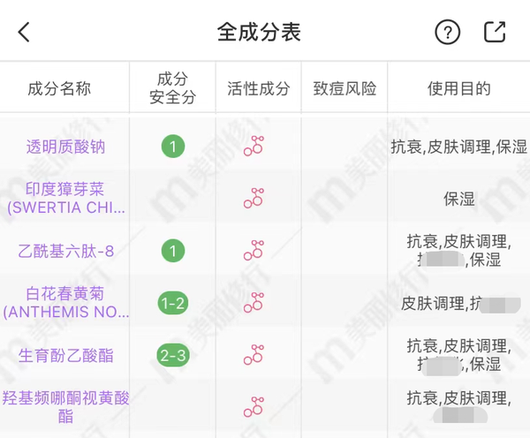
Task: Tap active ingredient icon for 生育酚乙酸酯
Action: tap(254, 355)
